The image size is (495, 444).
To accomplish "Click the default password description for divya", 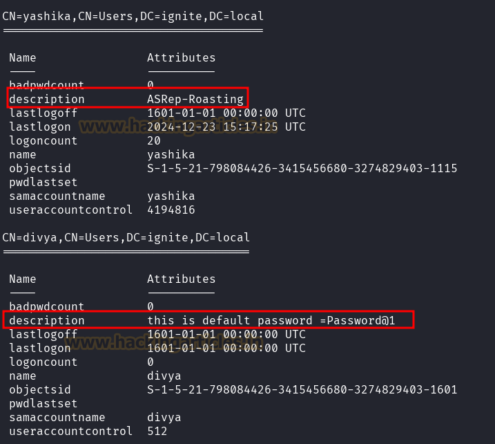I will click(271, 321).
